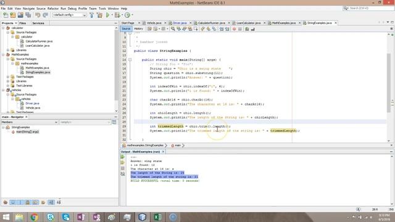Toggle Sort by Name in Navigator toolbar

tap(51, 202)
